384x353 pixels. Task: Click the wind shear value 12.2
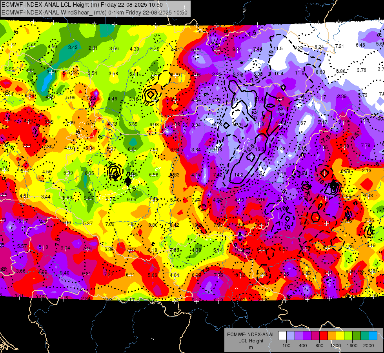262,275
